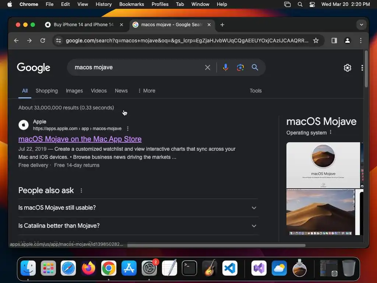
Task: Open App Store from the Dock
Action: (x=129, y=268)
